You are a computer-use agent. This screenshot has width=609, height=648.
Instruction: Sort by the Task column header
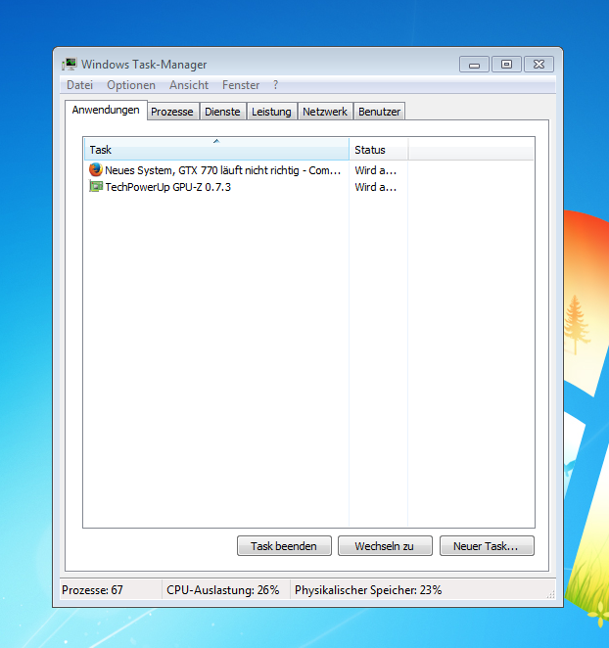click(x=216, y=149)
